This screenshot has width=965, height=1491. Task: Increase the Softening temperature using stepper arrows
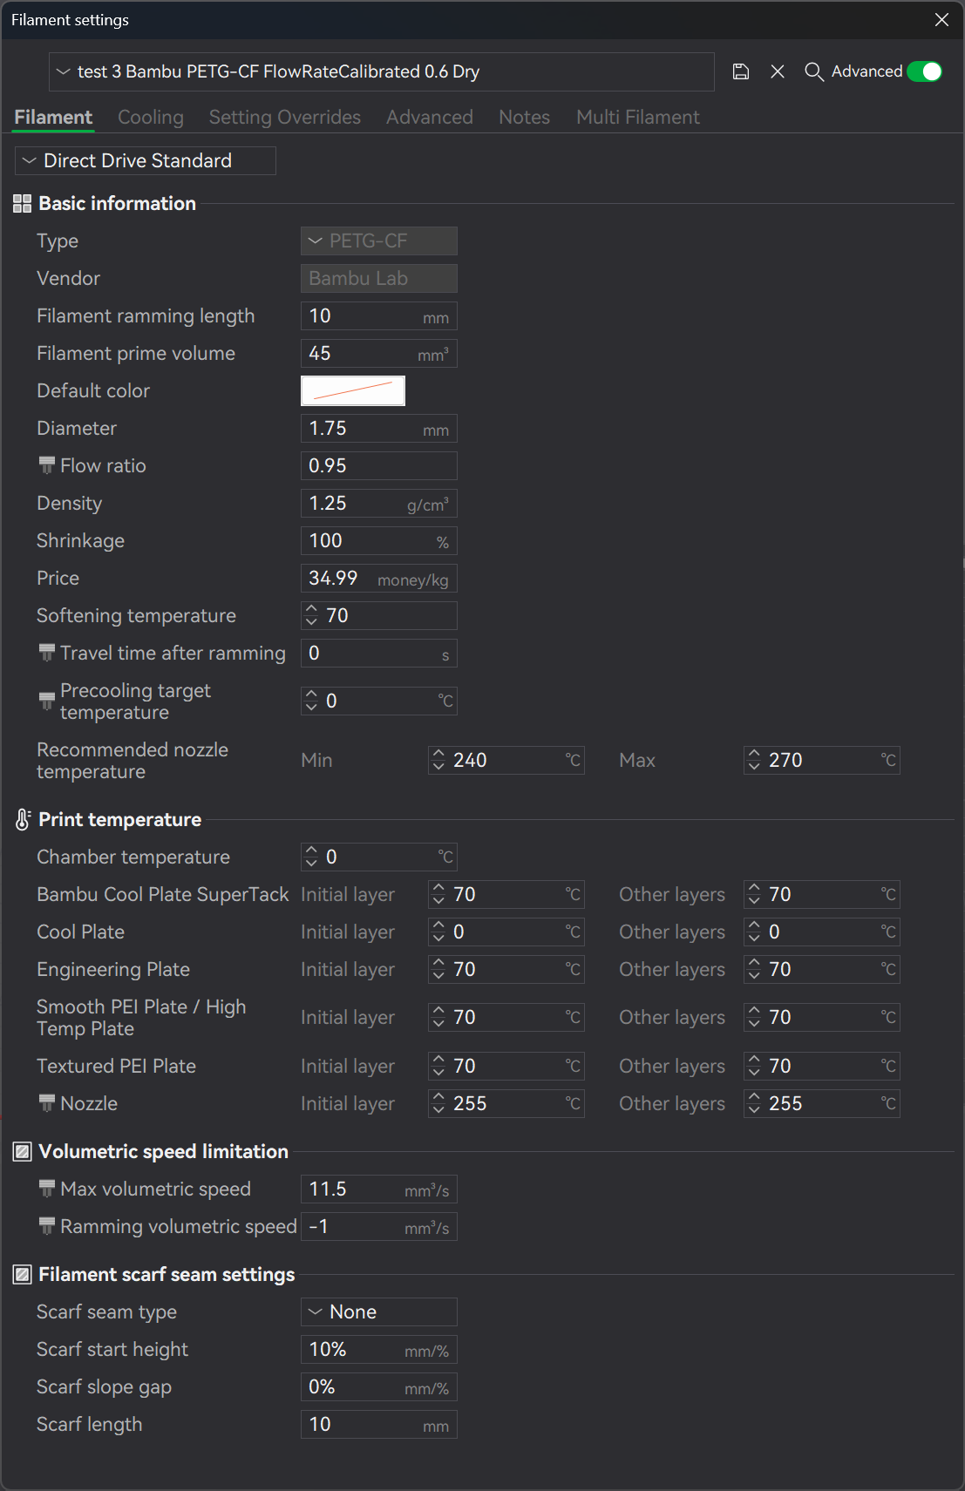pyautogui.click(x=312, y=610)
